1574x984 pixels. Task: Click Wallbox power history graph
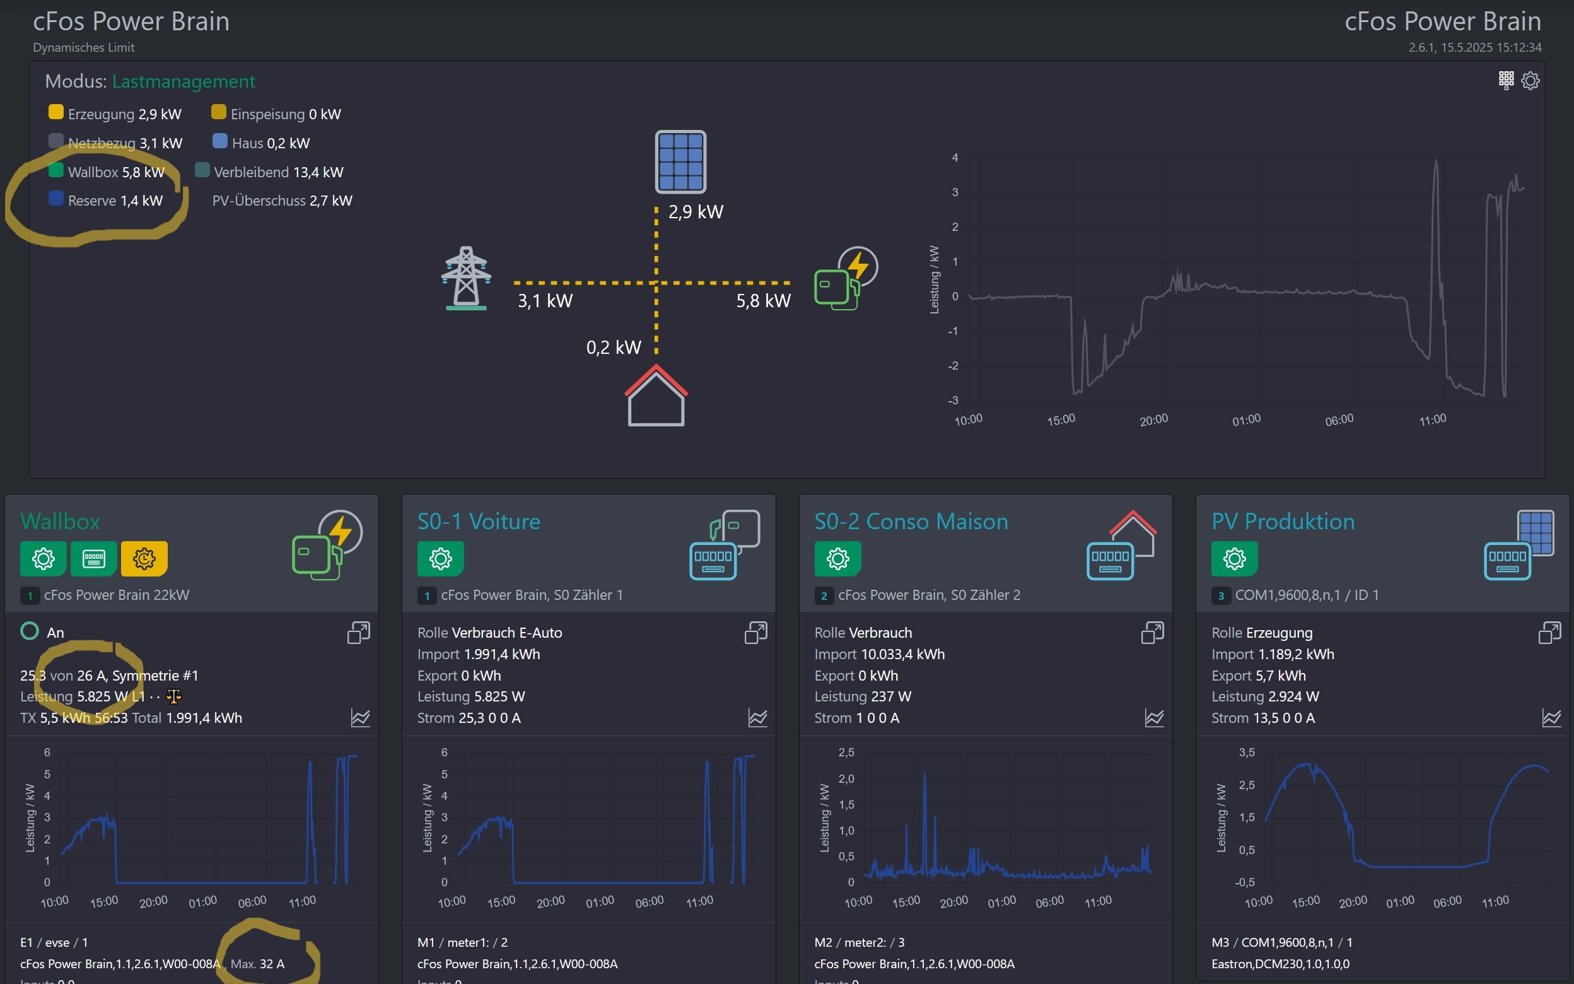click(192, 828)
